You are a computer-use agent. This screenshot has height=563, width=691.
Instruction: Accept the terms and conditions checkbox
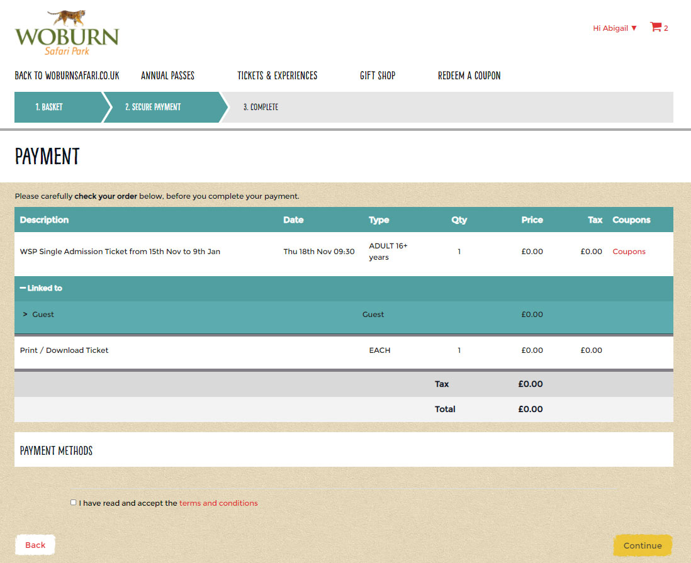[73, 502]
